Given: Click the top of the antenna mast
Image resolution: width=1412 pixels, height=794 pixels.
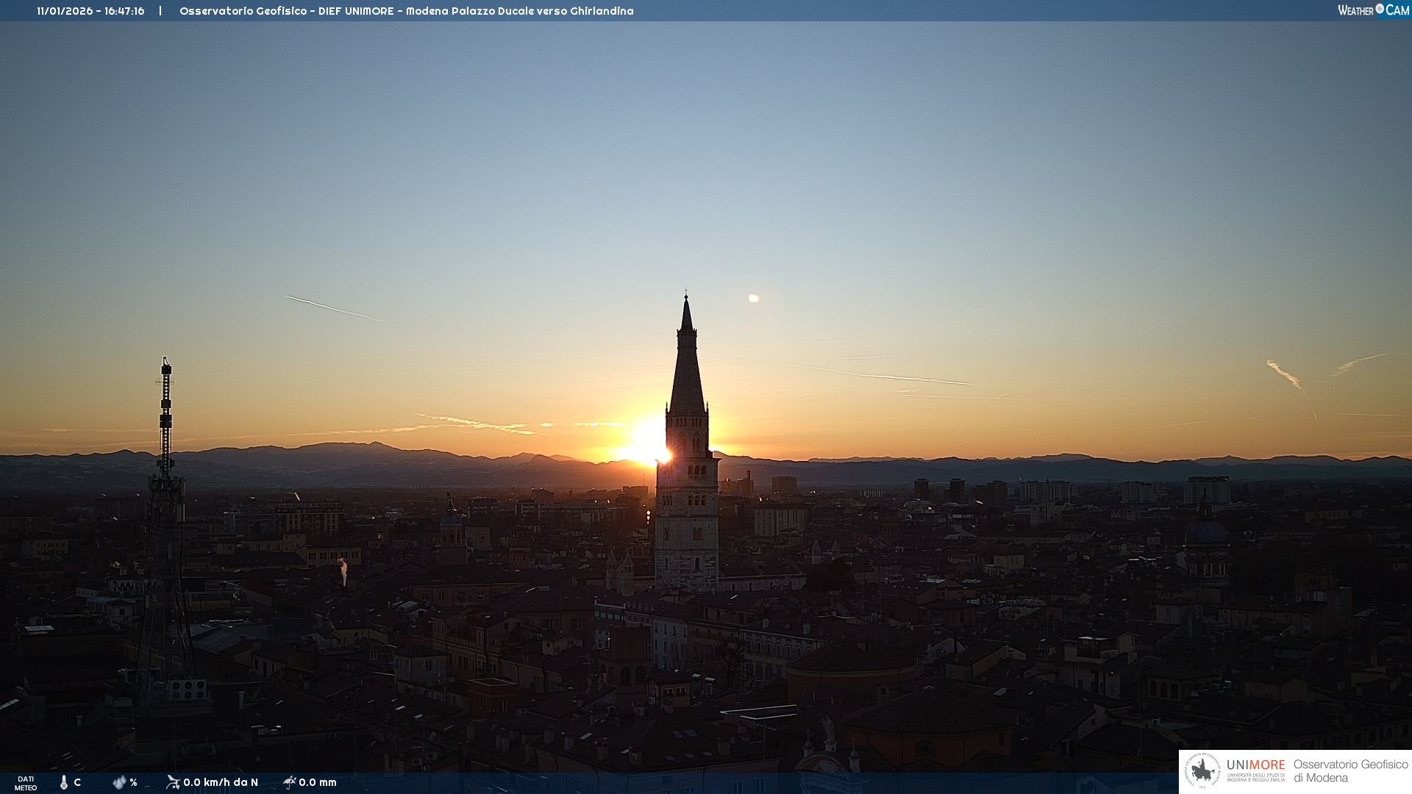Looking at the screenshot, I should (x=166, y=362).
